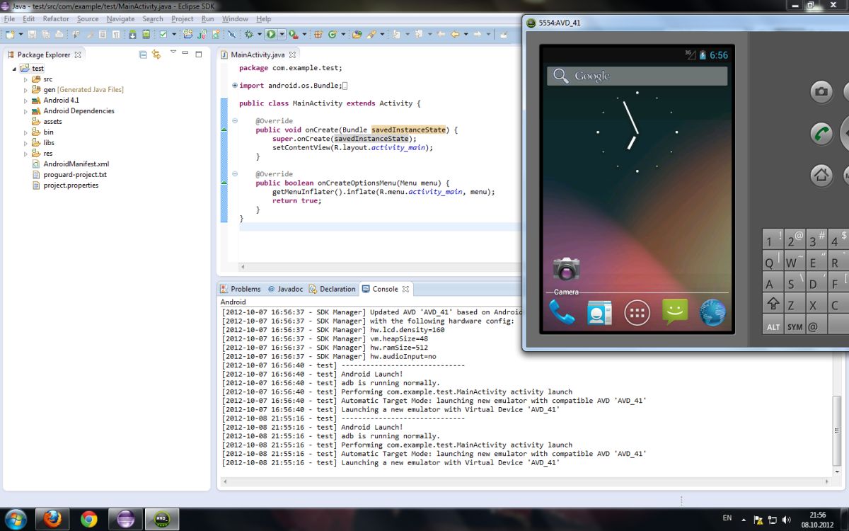This screenshot has height=531, width=849.
Task: Collapse the onCreate method fold marker
Action: coord(235,121)
